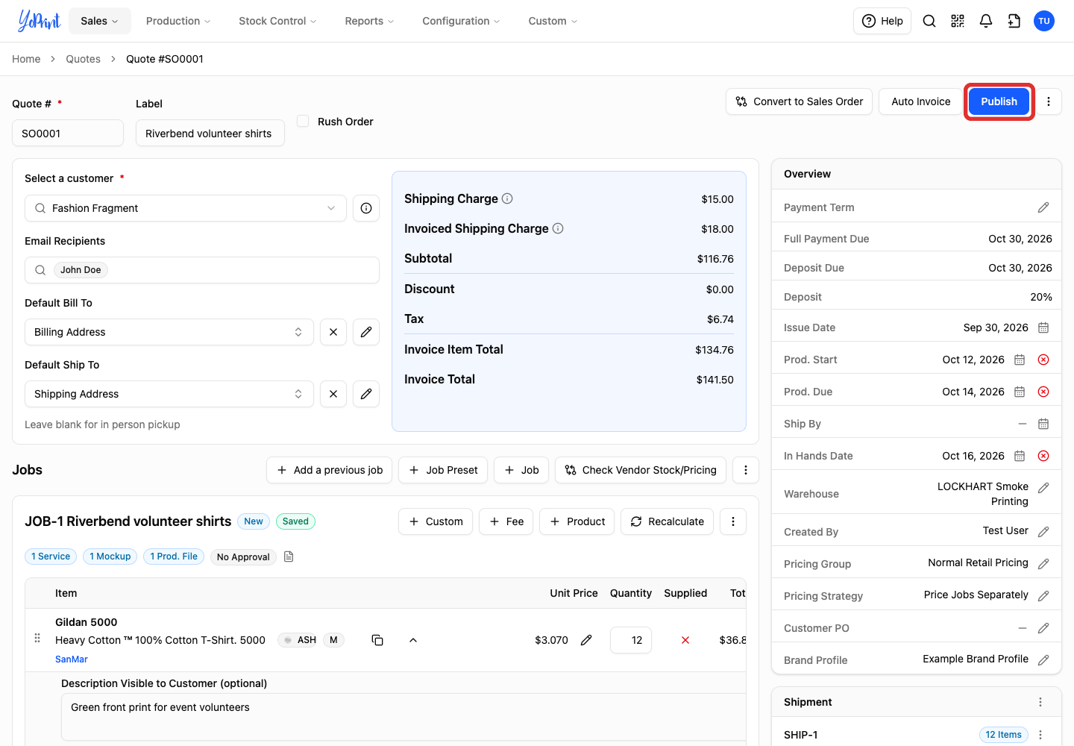Edit the Billing Address with pencil icon
This screenshot has width=1074, height=746.
pos(366,332)
